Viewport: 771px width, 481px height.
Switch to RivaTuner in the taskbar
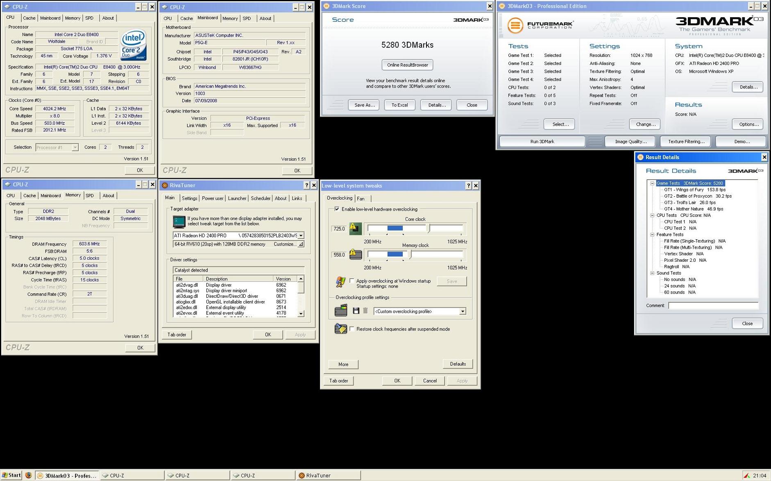pyautogui.click(x=329, y=475)
